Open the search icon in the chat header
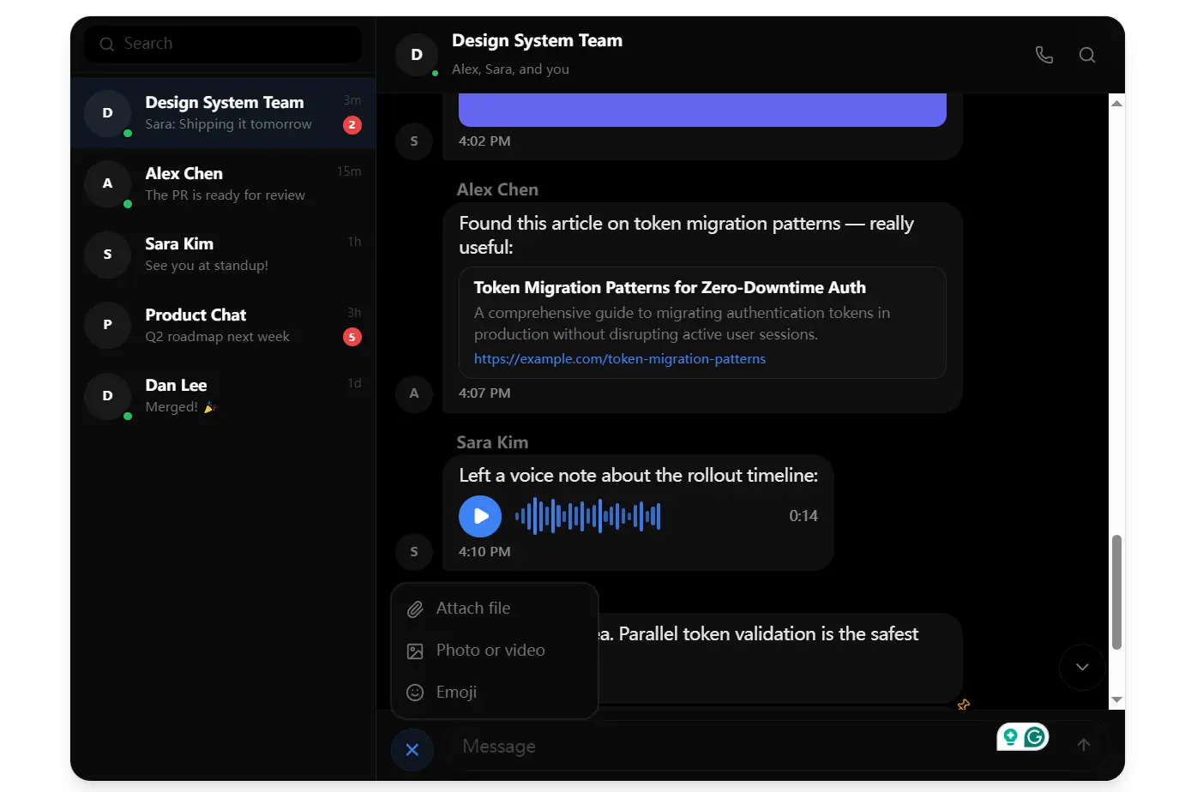Screen dimensions: 1191x792 click(x=1086, y=54)
